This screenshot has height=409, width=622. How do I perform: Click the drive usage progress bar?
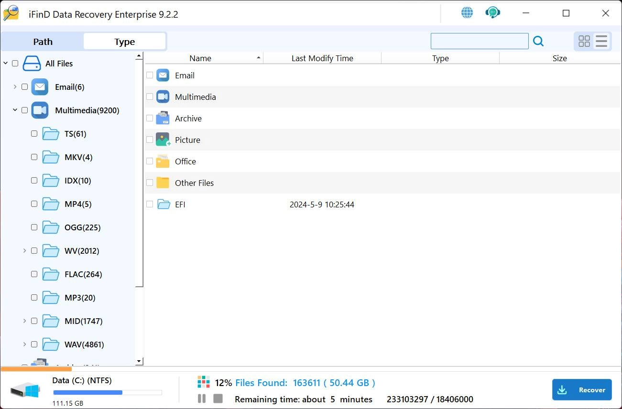pos(108,393)
